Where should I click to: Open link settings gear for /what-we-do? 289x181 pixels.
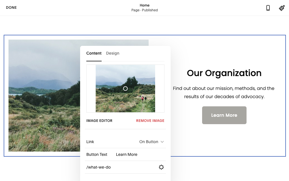click(x=161, y=167)
